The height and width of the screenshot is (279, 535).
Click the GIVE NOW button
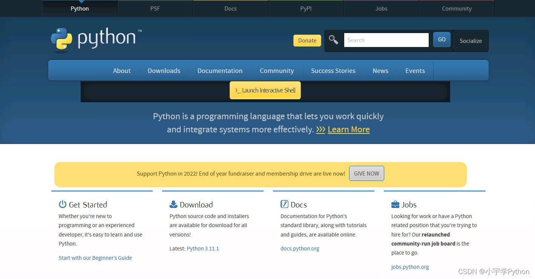pyautogui.click(x=366, y=173)
